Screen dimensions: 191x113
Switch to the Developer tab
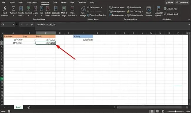point(82,2)
